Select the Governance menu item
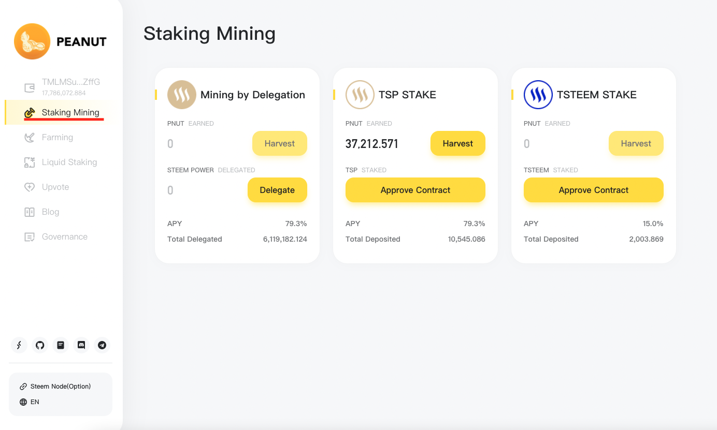Viewport: 717px width, 430px height. point(64,236)
